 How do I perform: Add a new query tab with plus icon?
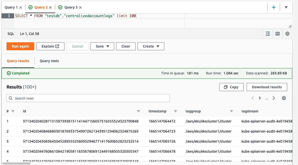(x=274, y=7)
